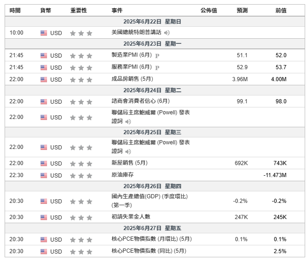Click the US flag in the 核心PCE月環比 row
307x261 pixels.
click(x=44, y=239)
